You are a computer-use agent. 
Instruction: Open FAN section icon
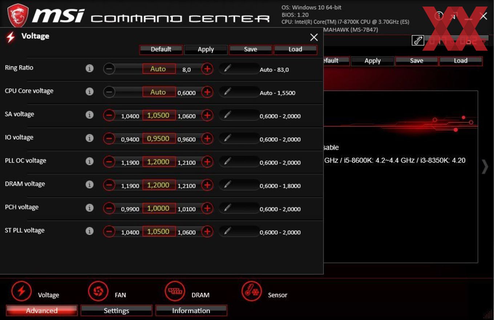pyautogui.click(x=98, y=291)
